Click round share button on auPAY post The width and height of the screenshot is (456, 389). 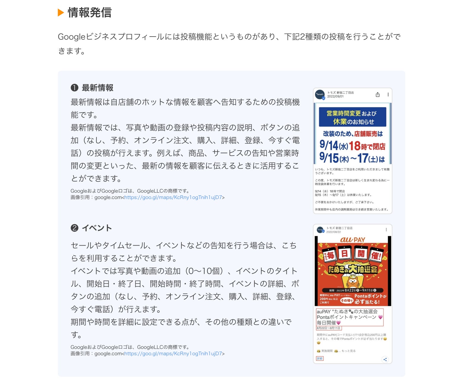point(385,359)
